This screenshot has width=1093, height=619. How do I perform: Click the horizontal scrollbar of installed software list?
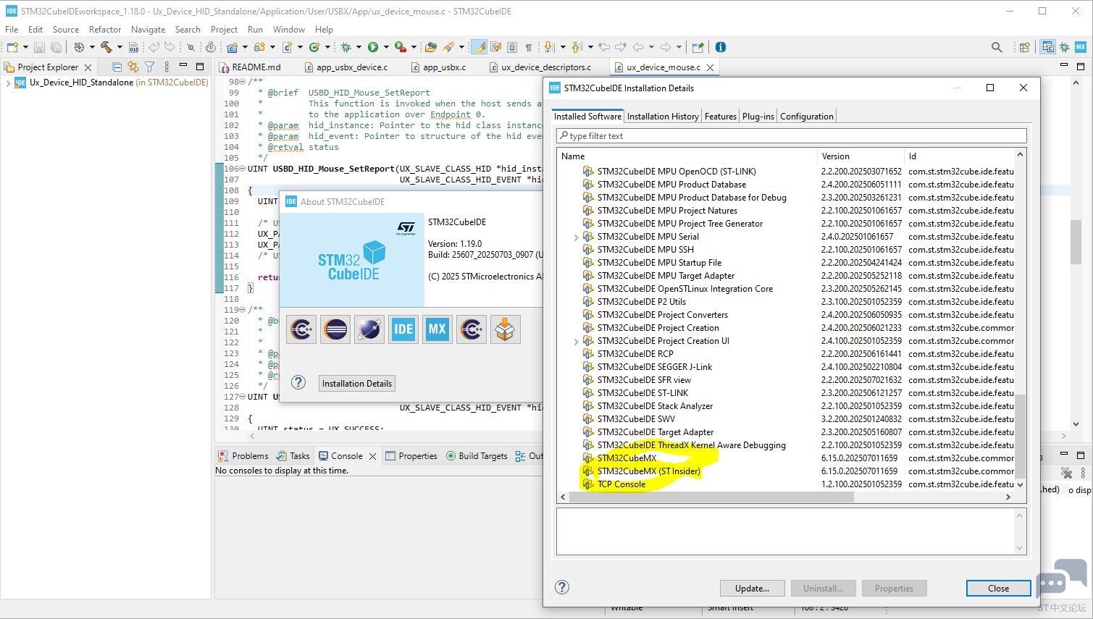pos(784,497)
